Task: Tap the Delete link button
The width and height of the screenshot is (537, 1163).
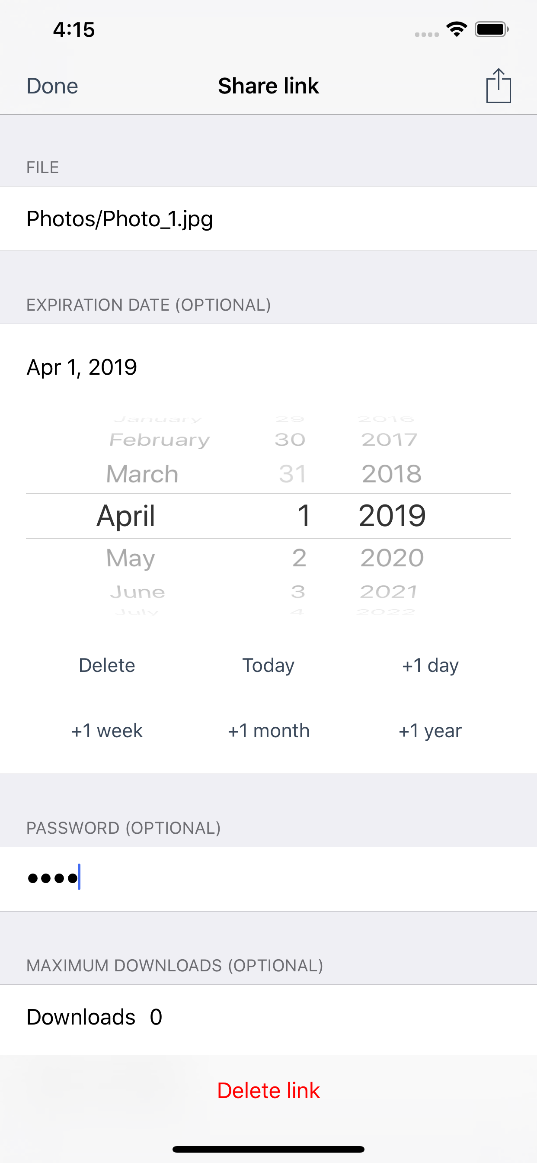Action: coord(268,1090)
